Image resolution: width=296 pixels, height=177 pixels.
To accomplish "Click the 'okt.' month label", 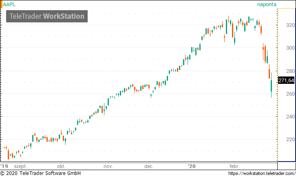I will [x=61, y=166].
